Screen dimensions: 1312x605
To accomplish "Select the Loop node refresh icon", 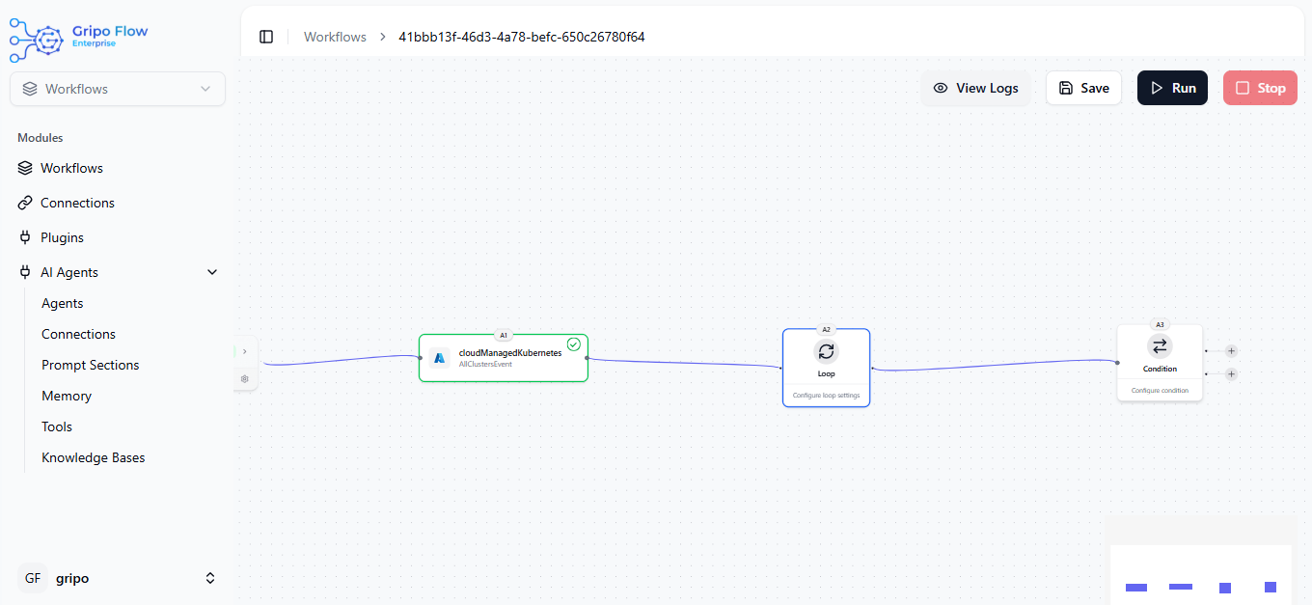I will (x=826, y=351).
